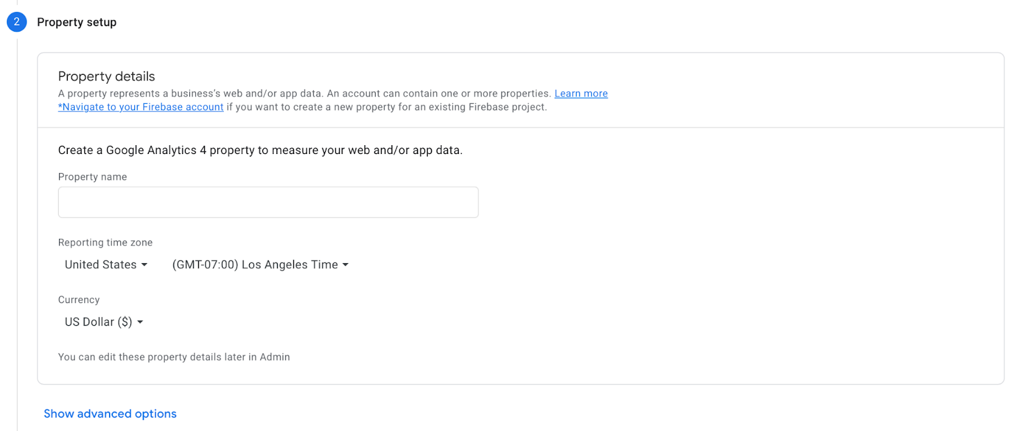Image resolution: width=1014 pixels, height=431 pixels.
Task: Click the Property details heading
Action: coord(106,77)
